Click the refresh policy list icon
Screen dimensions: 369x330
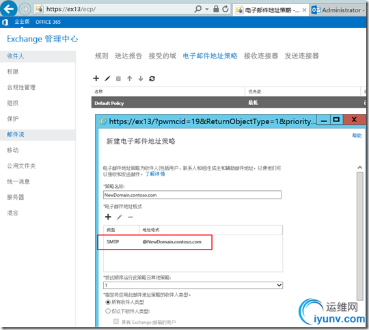click(x=152, y=78)
